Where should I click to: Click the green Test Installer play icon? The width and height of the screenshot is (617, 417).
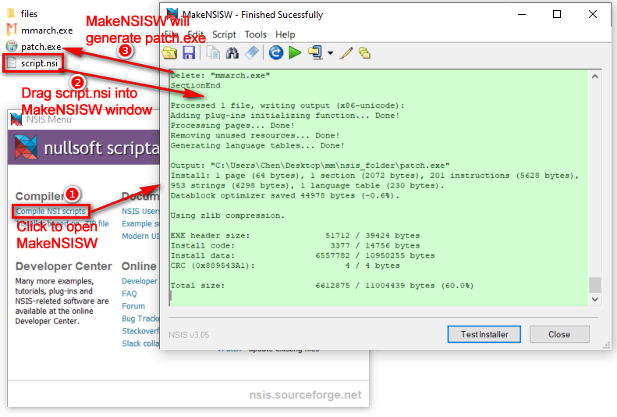point(295,53)
